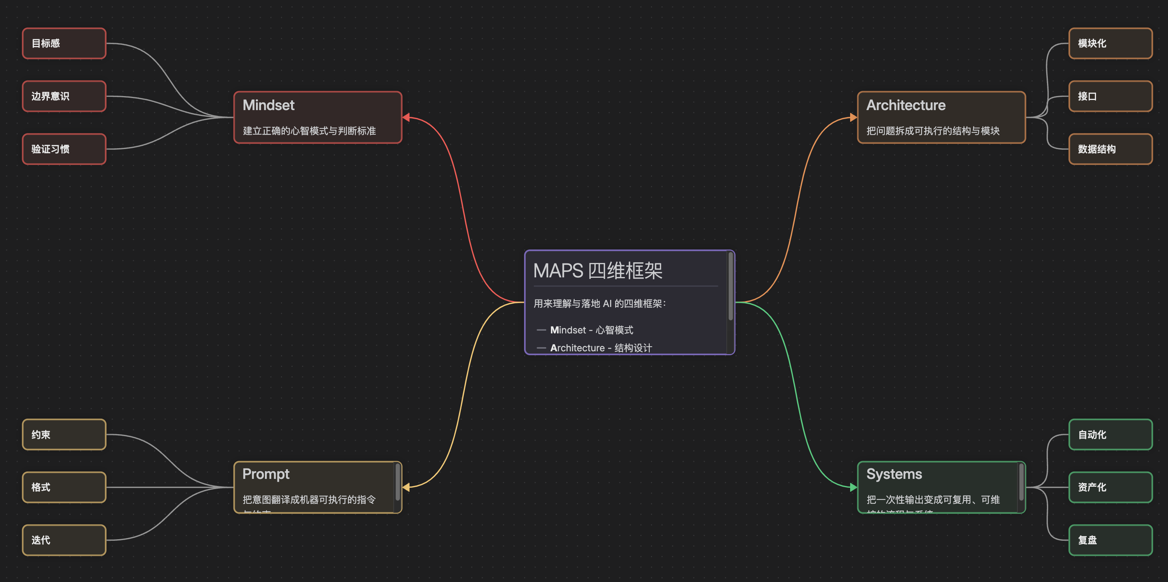The height and width of the screenshot is (582, 1168).
Task: Click the Prompt card's scrollbar
Action: (x=398, y=482)
